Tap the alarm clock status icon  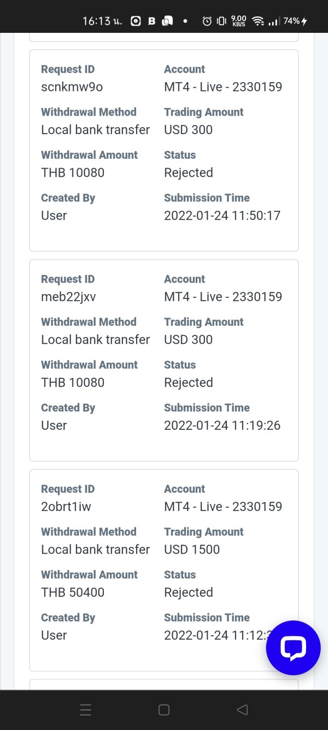[x=207, y=21]
